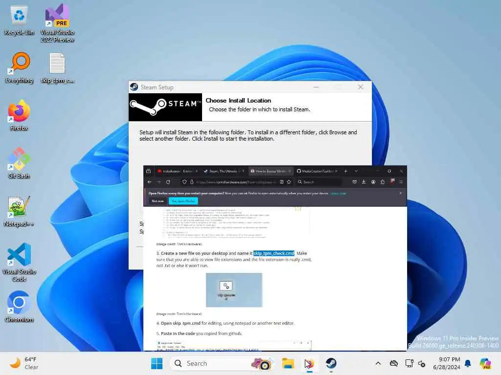Bookmark this page with star icon
This screenshot has height=375, width=501.
pyautogui.click(x=289, y=182)
